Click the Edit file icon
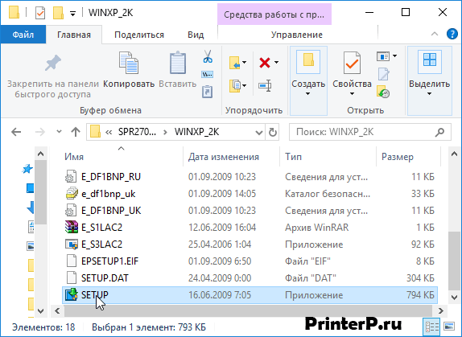Viewport: 462px width, 337px height. coord(384,74)
